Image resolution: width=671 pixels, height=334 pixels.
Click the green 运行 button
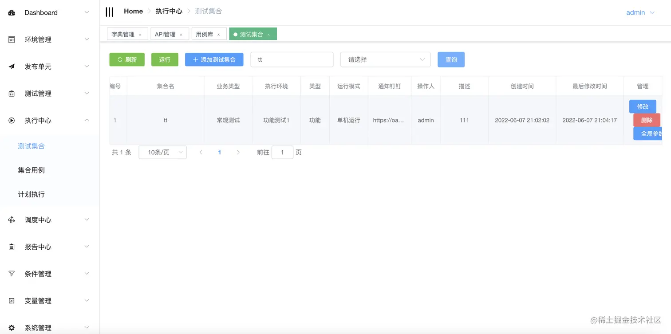[165, 59]
